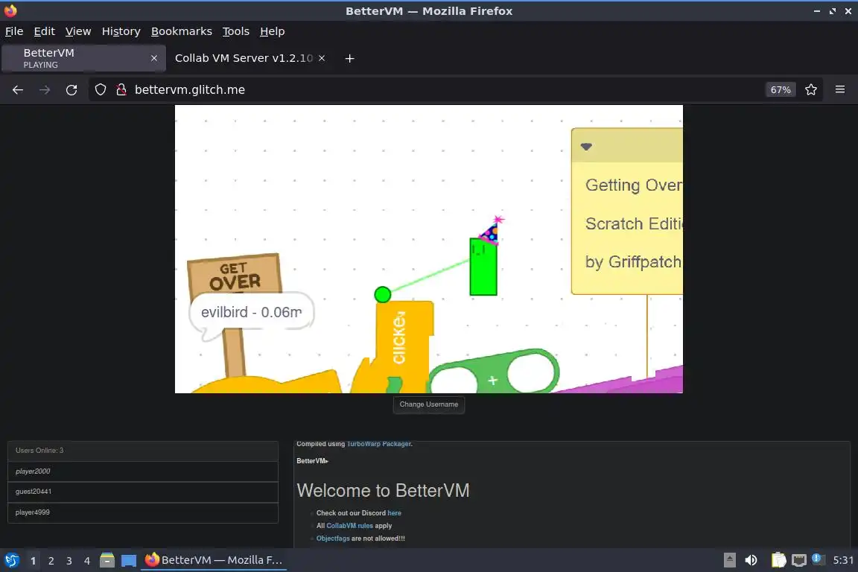This screenshot has height=572, width=858.
Task: Open the Discord 'here' link
Action: click(394, 513)
